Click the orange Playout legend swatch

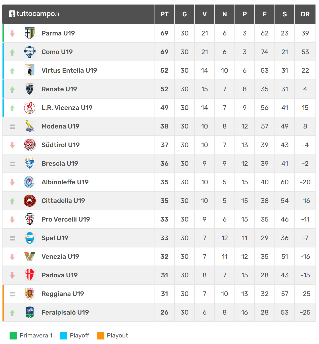tap(101, 335)
